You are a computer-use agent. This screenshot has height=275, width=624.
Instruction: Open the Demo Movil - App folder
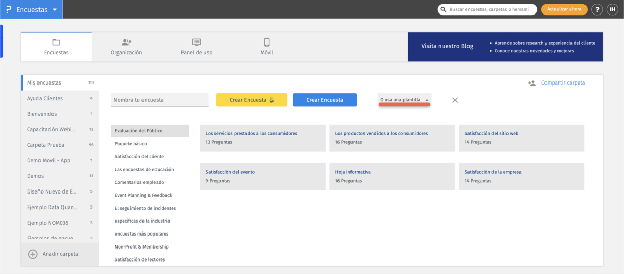tap(60, 160)
